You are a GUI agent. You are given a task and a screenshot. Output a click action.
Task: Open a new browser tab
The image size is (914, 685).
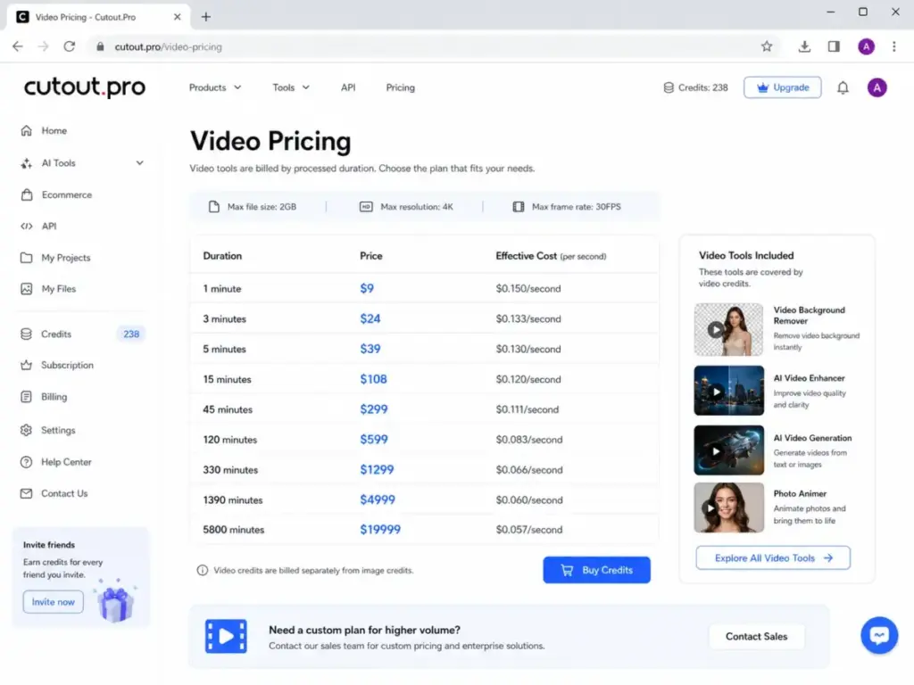(206, 17)
